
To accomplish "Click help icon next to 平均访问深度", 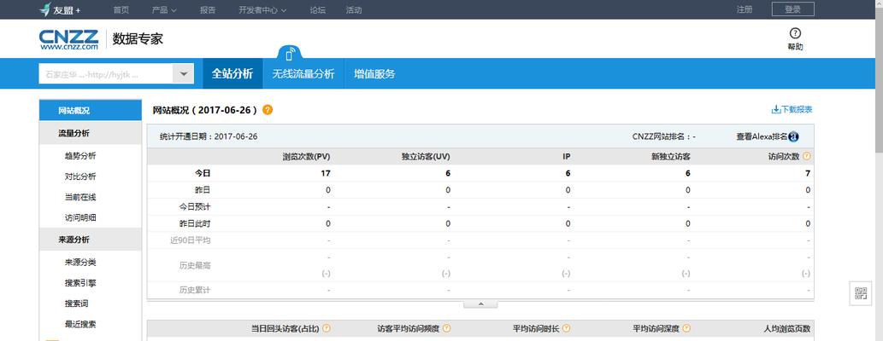I will (686, 328).
